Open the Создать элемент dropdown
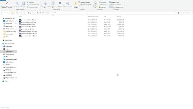Viewport: 193px width, 109px height. tap(85, 2)
